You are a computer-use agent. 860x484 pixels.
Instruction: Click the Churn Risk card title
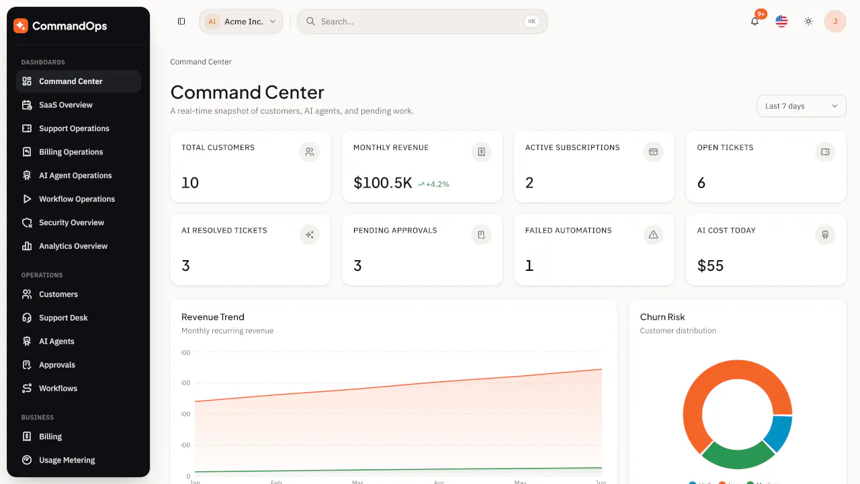click(662, 317)
